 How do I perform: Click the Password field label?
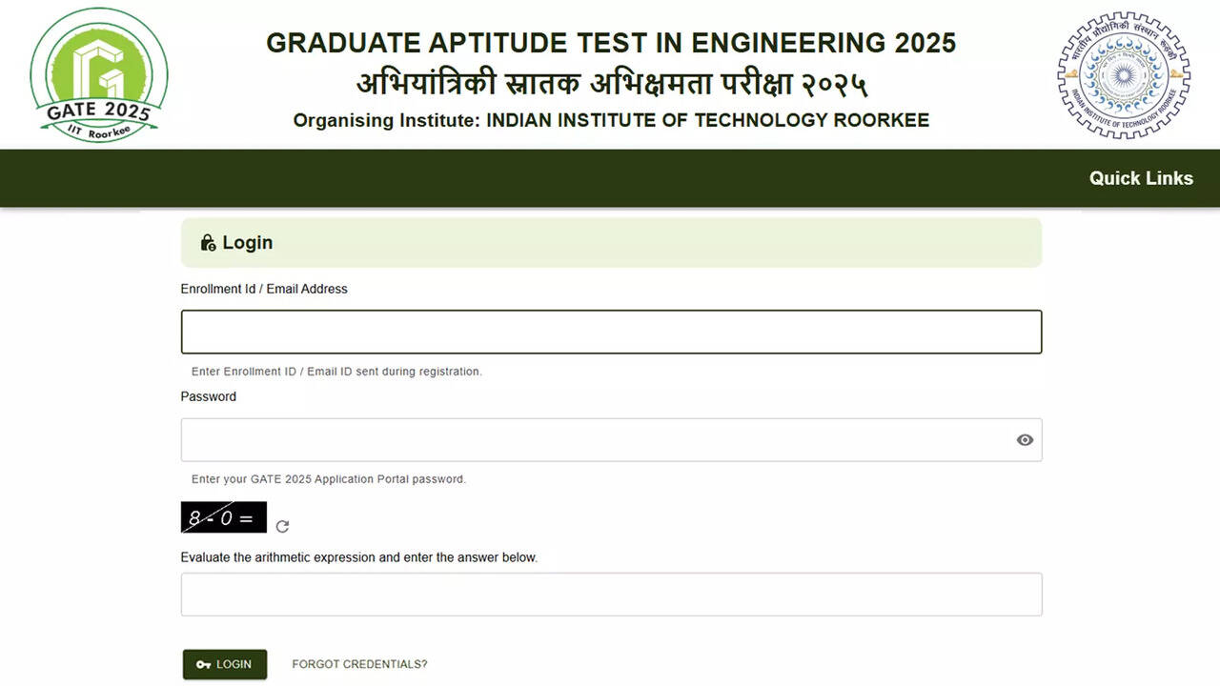(x=209, y=396)
